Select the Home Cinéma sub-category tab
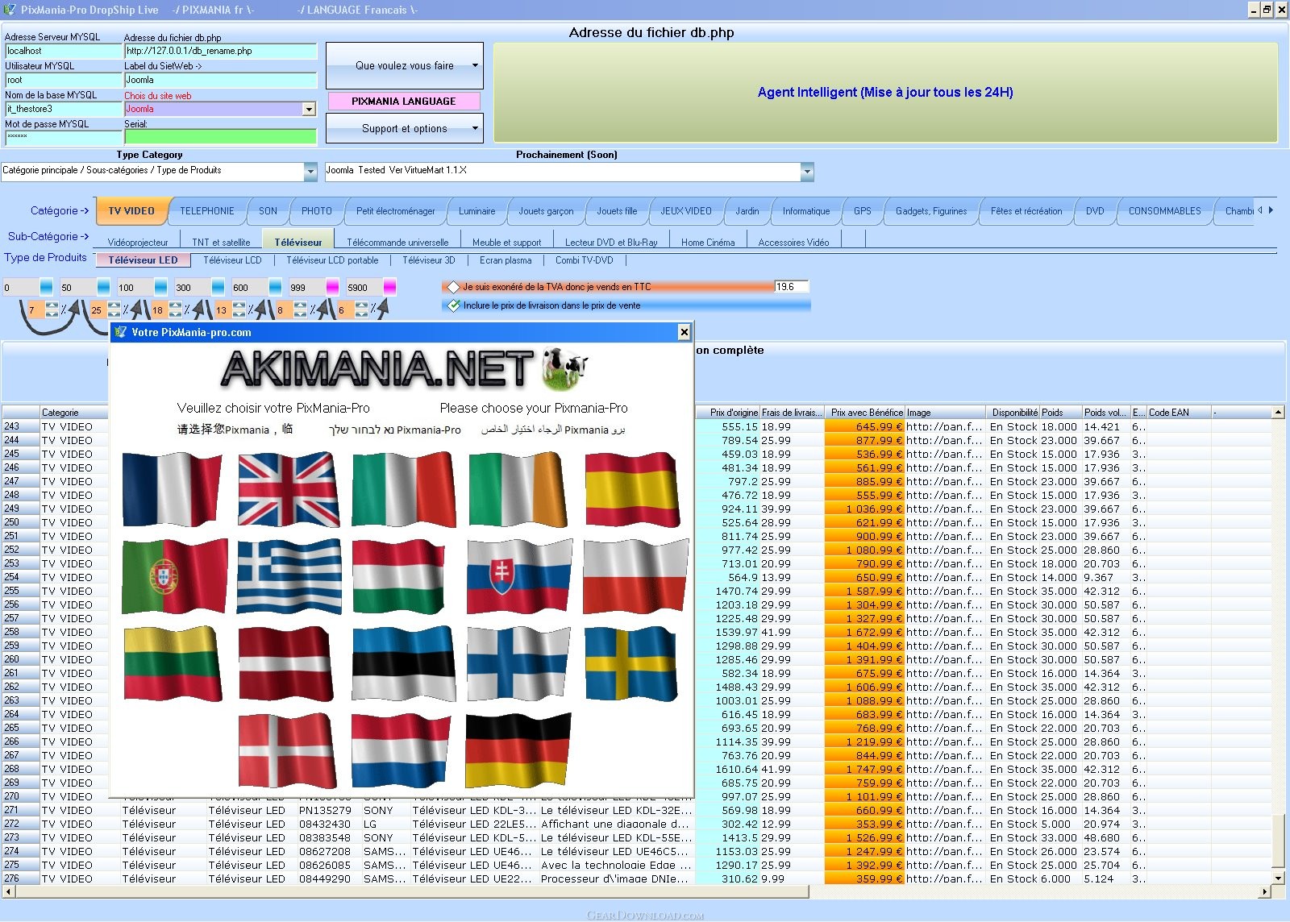The width and height of the screenshot is (1290, 922). 708,242
